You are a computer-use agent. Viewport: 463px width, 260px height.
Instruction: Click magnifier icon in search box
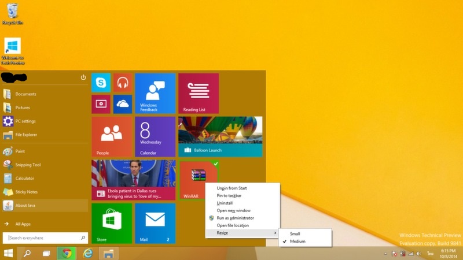[x=83, y=237]
